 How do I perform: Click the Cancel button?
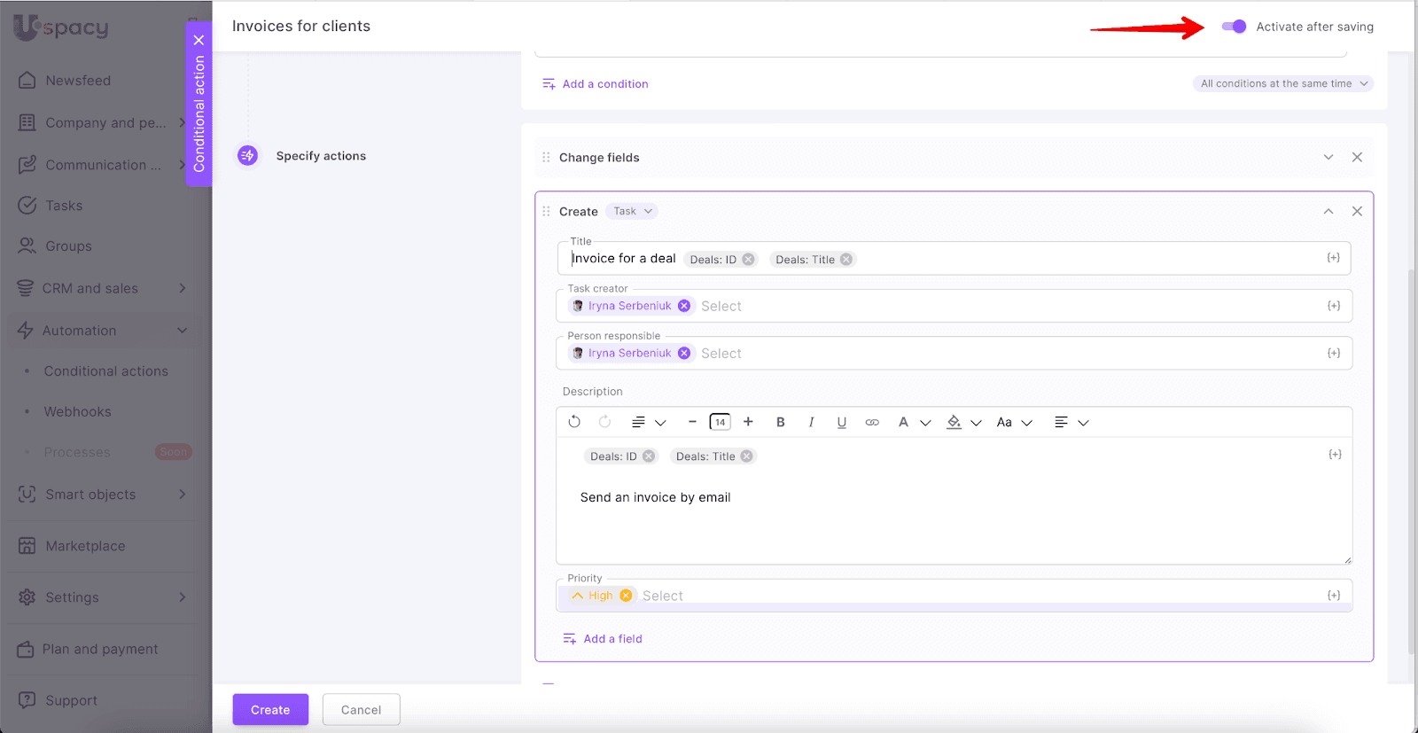[x=361, y=710]
